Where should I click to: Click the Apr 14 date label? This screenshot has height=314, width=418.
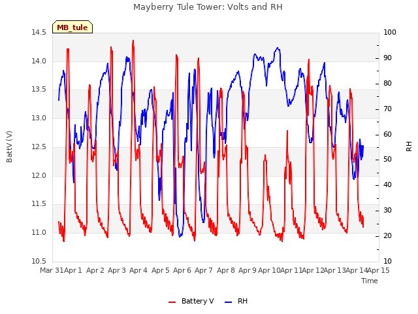[357, 270]
